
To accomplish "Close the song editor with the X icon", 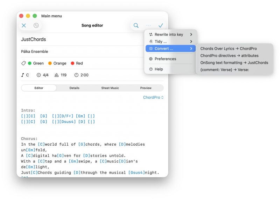I will (x=24, y=25).
